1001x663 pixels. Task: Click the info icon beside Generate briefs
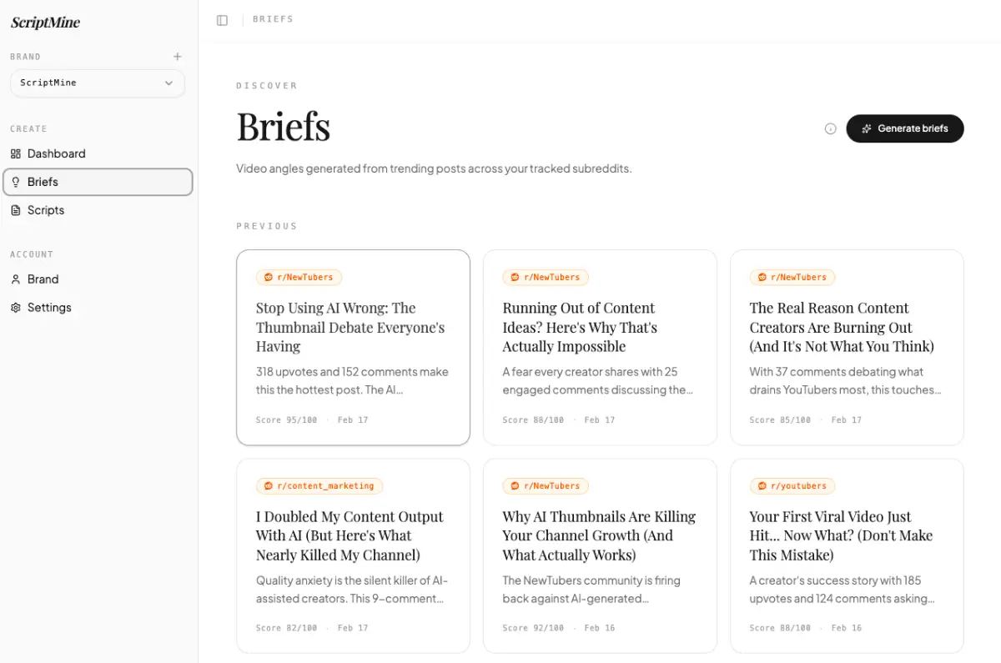coord(830,128)
